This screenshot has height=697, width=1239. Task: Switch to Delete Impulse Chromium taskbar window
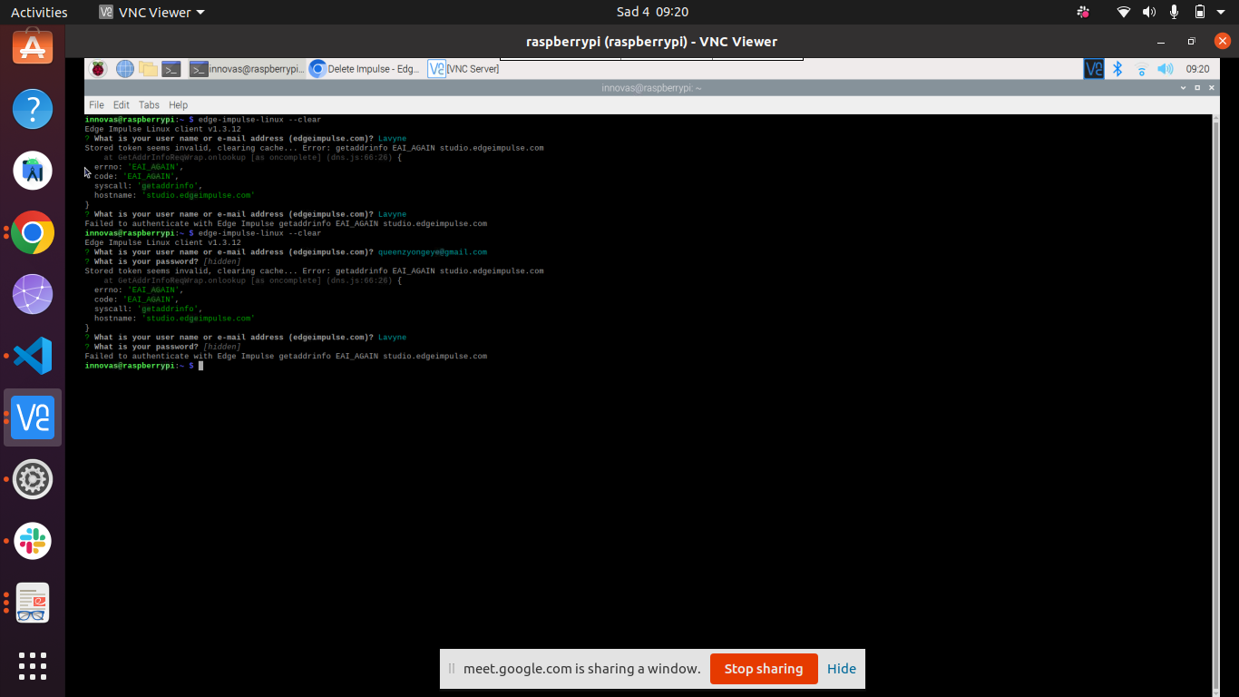(366, 69)
